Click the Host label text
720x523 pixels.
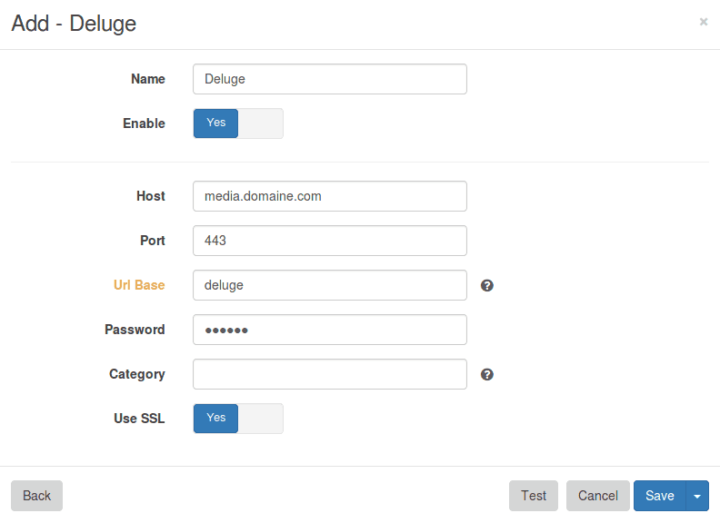click(x=151, y=196)
